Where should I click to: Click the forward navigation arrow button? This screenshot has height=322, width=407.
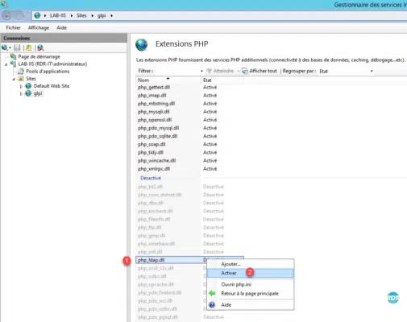click(x=19, y=16)
